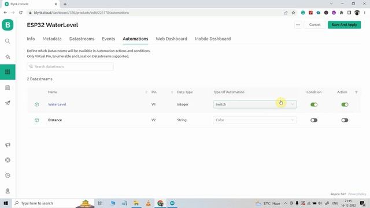This screenshot has height=208, width=370.
Task: Open Chrome from the Windows taskbar
Action: 160,203
